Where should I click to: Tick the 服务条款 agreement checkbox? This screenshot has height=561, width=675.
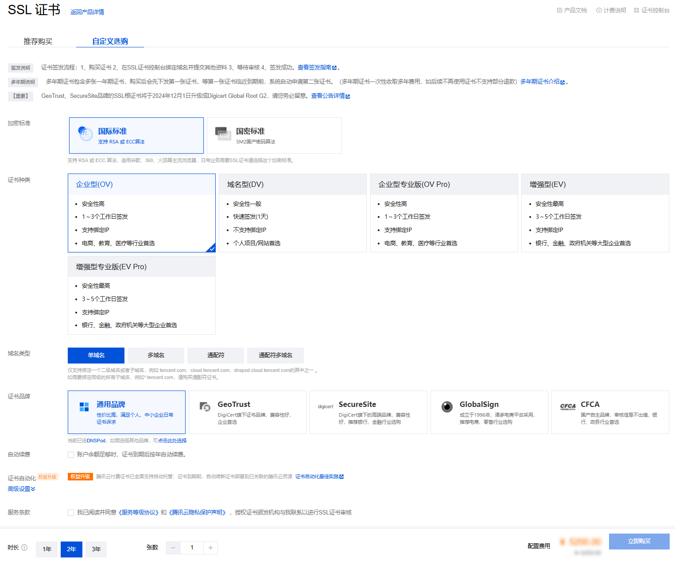tap(71, 513)
